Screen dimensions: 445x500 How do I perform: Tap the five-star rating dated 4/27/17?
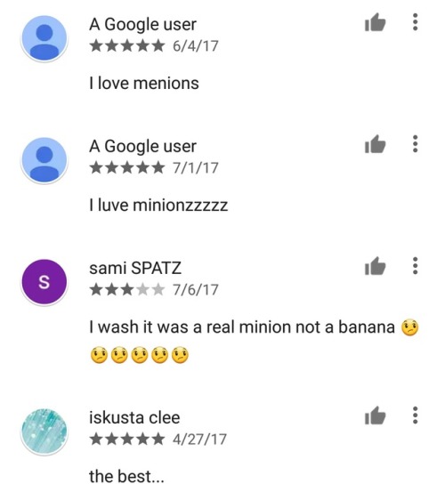(127, 440)
